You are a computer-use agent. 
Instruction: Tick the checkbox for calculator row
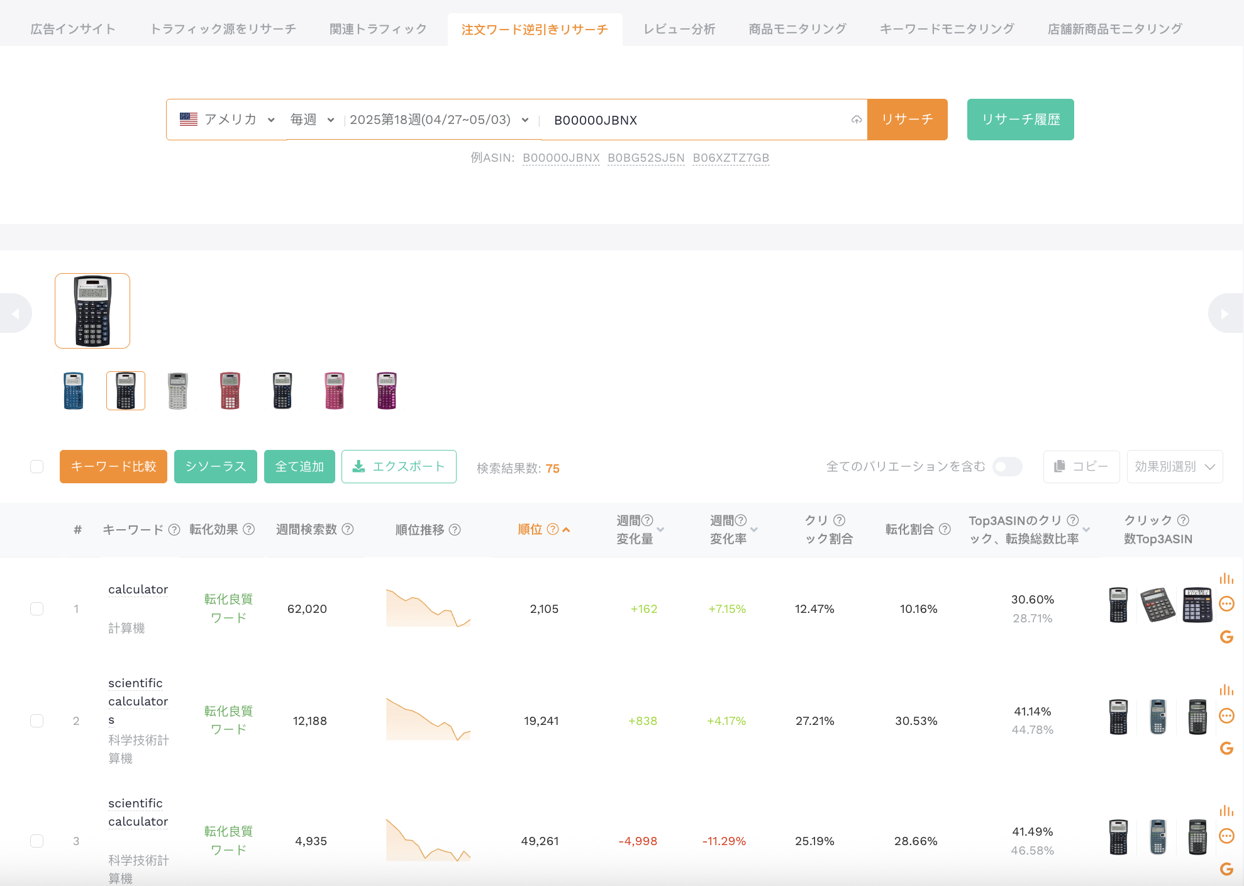click(37, 608)
